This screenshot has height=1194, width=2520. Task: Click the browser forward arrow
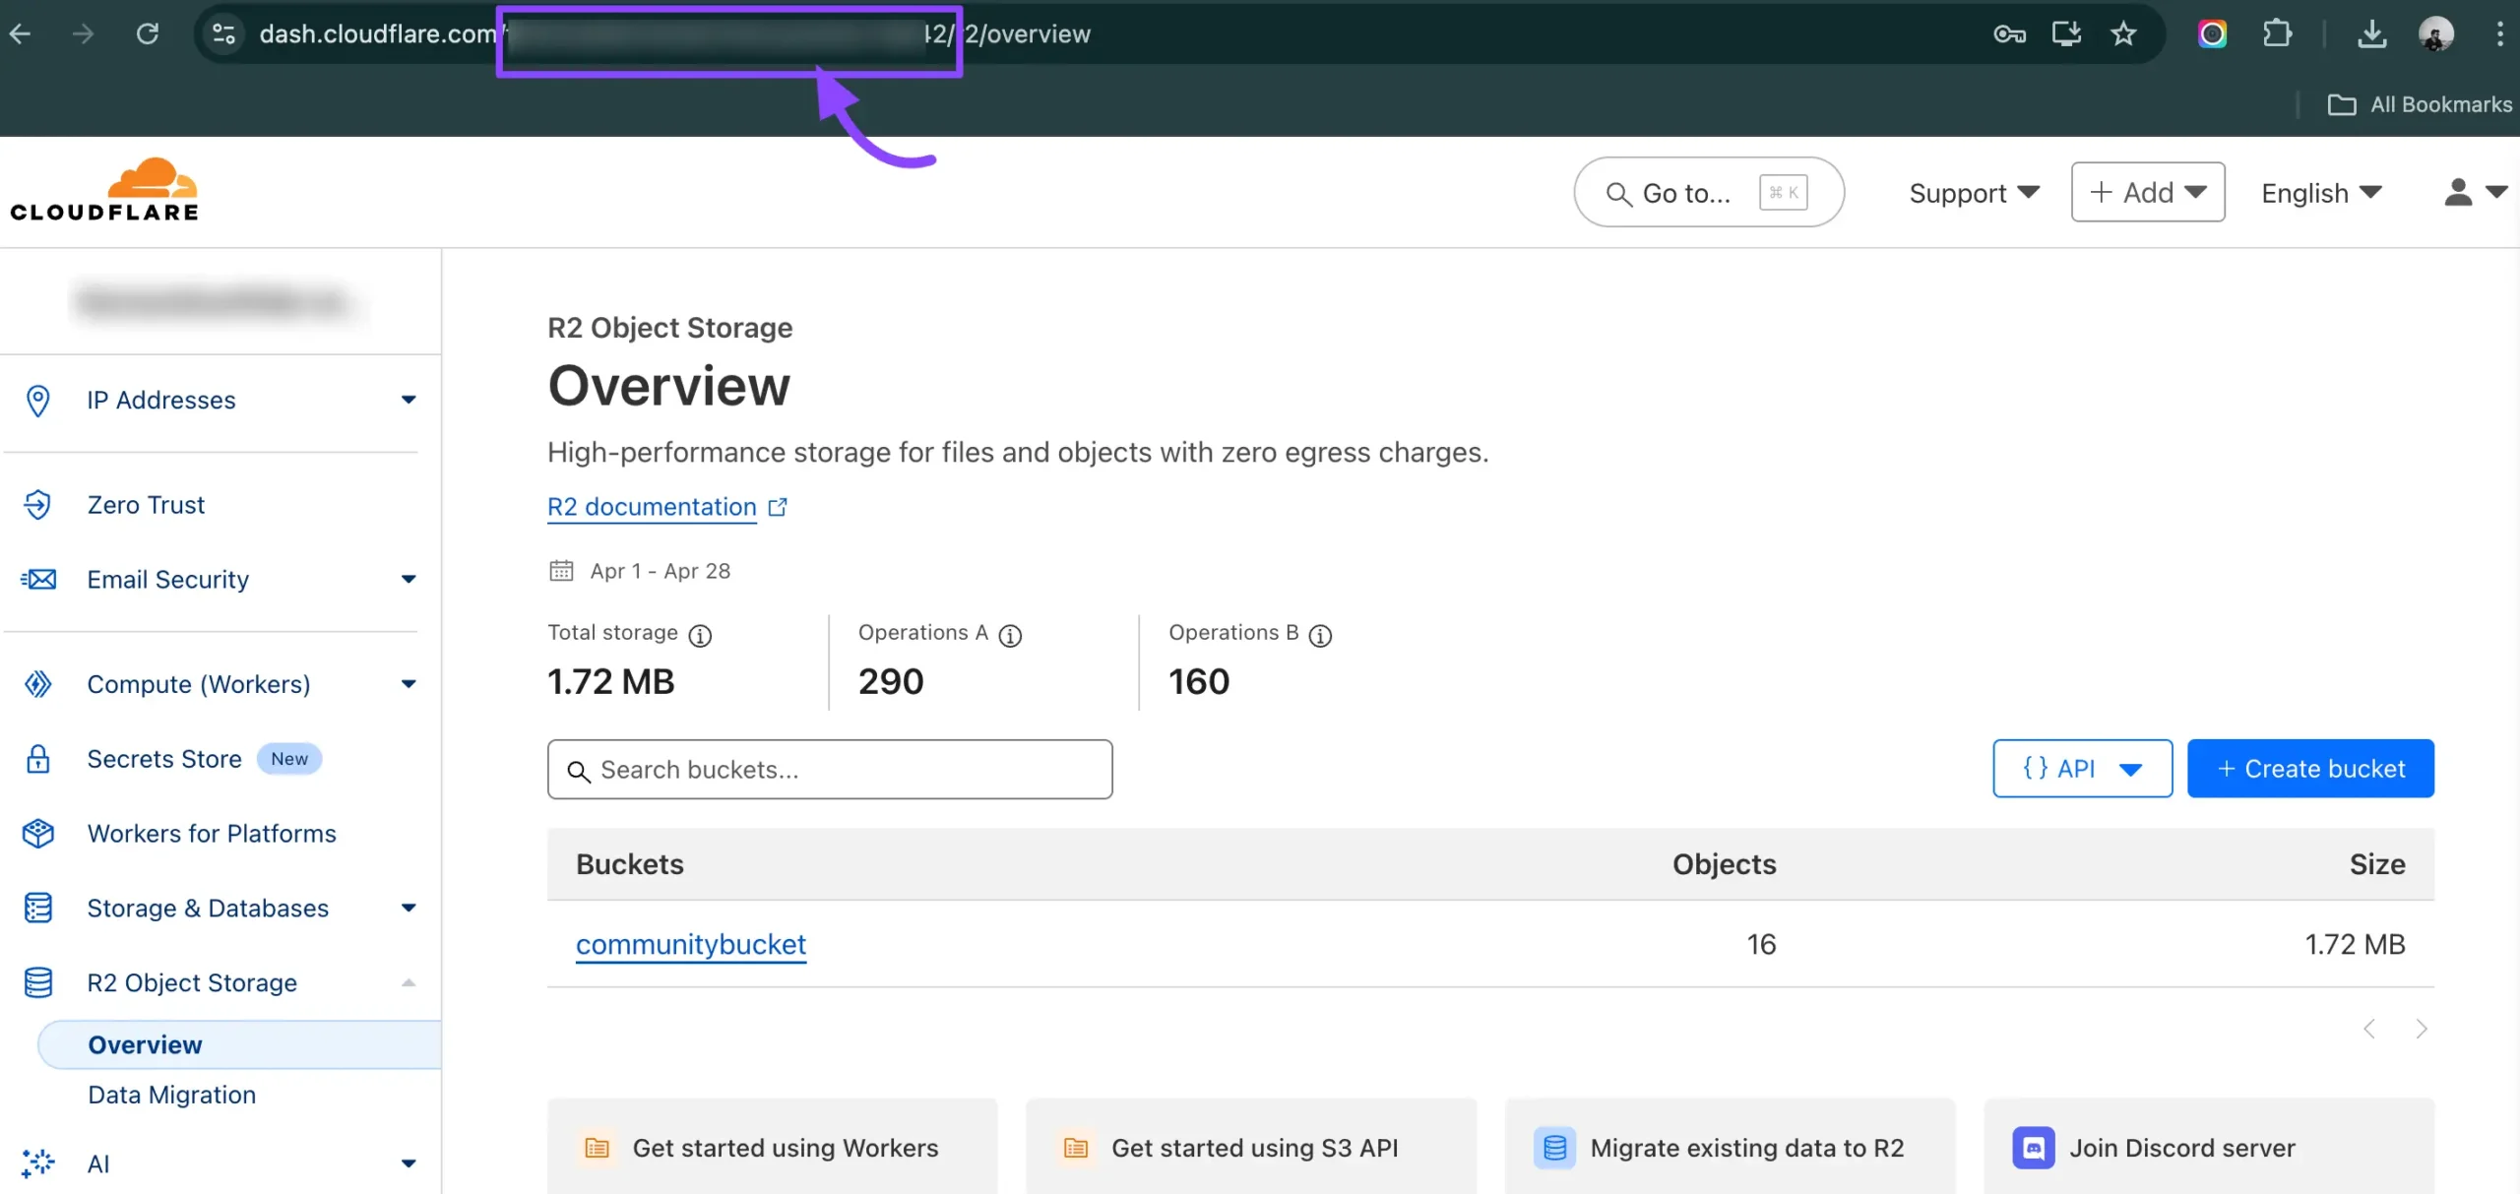[x=84, y=33]
